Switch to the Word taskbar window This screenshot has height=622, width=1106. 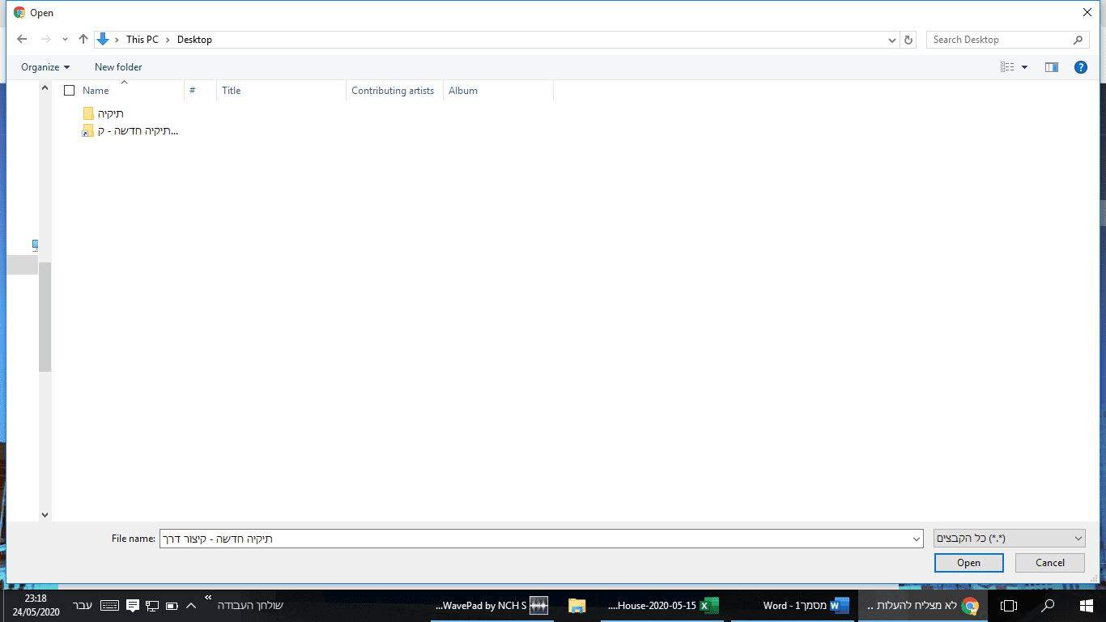point(793,605)
